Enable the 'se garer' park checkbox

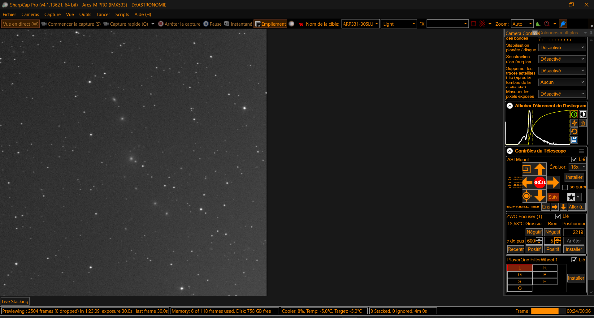pyautogui.click(x=565, y=187)
